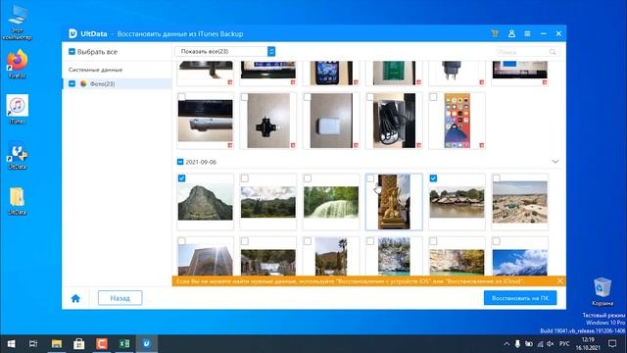Toggle the Photos (23) category checkbox
This screenshot has height=353, width=627.
tap(72, 83)
